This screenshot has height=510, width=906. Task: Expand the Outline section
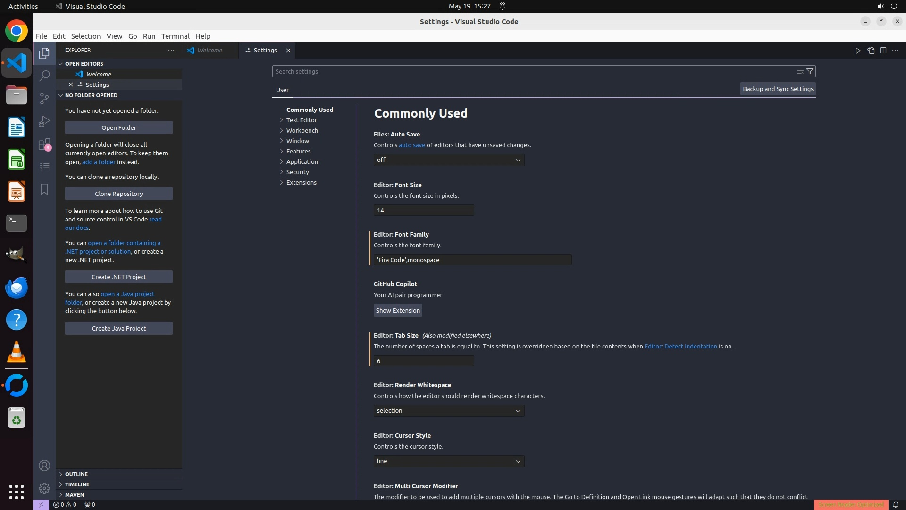tap(76, 474)
